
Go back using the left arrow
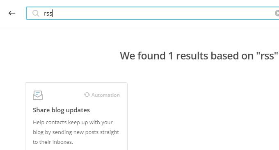tap(12, 13)
